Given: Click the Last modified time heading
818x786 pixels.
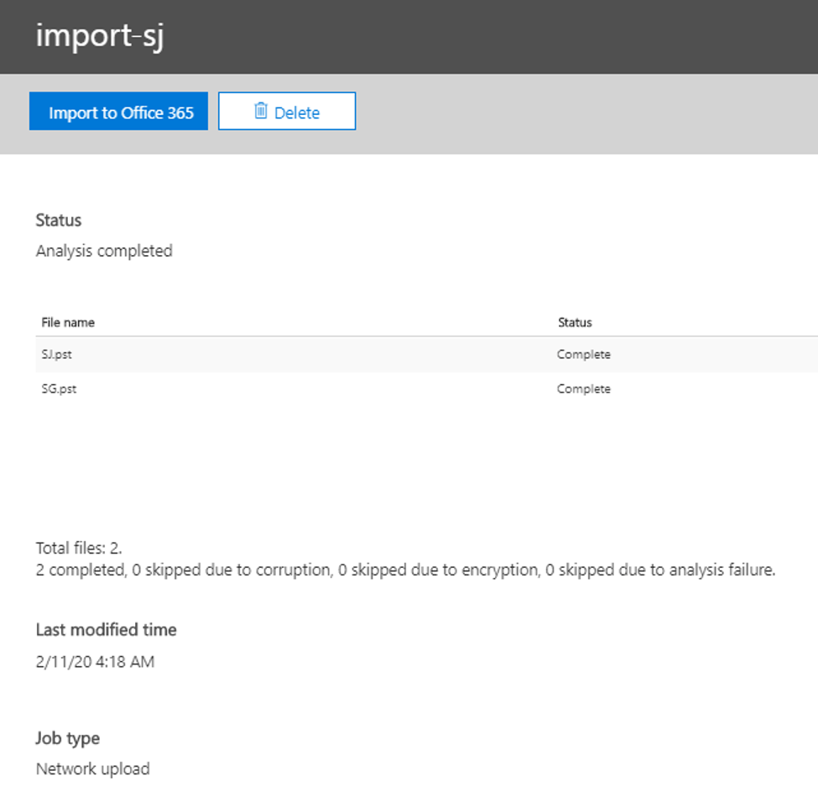Looking at the screenshot, I should click(x=106, y=630).
